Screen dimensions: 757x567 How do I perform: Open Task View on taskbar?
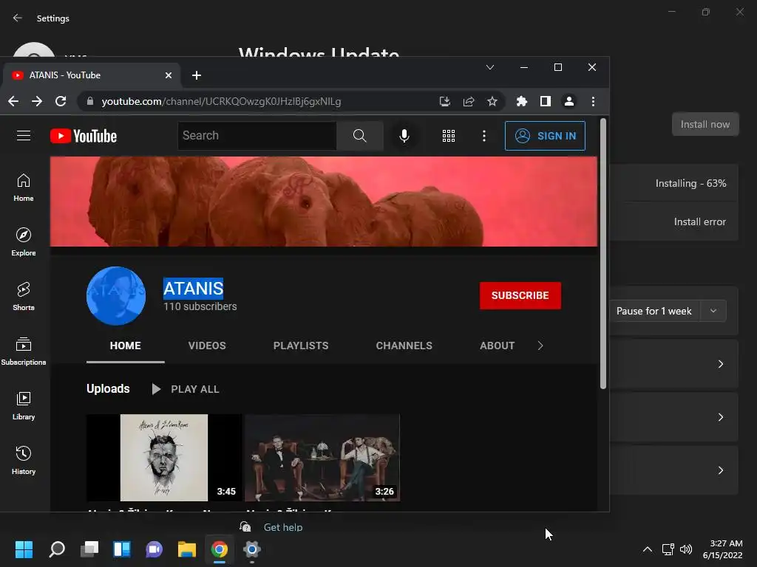coord(89,549)
